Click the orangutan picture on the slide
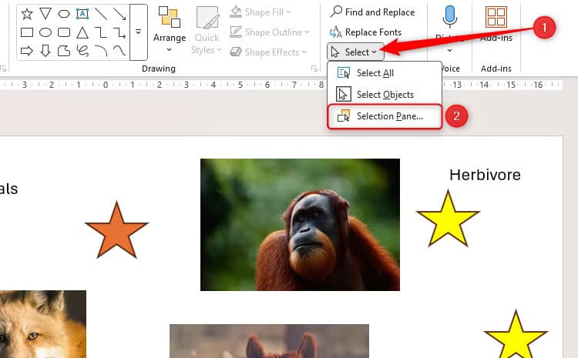 click(300, 224)
